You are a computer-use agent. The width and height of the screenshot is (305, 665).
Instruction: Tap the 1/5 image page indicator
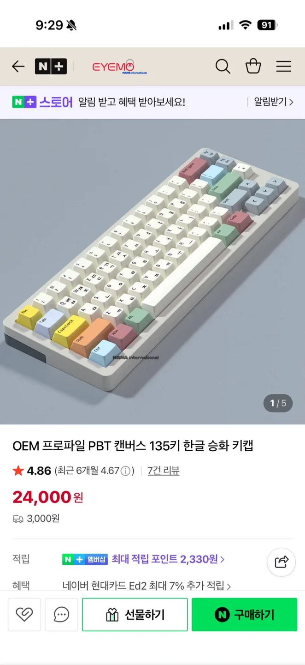(278, 403)
